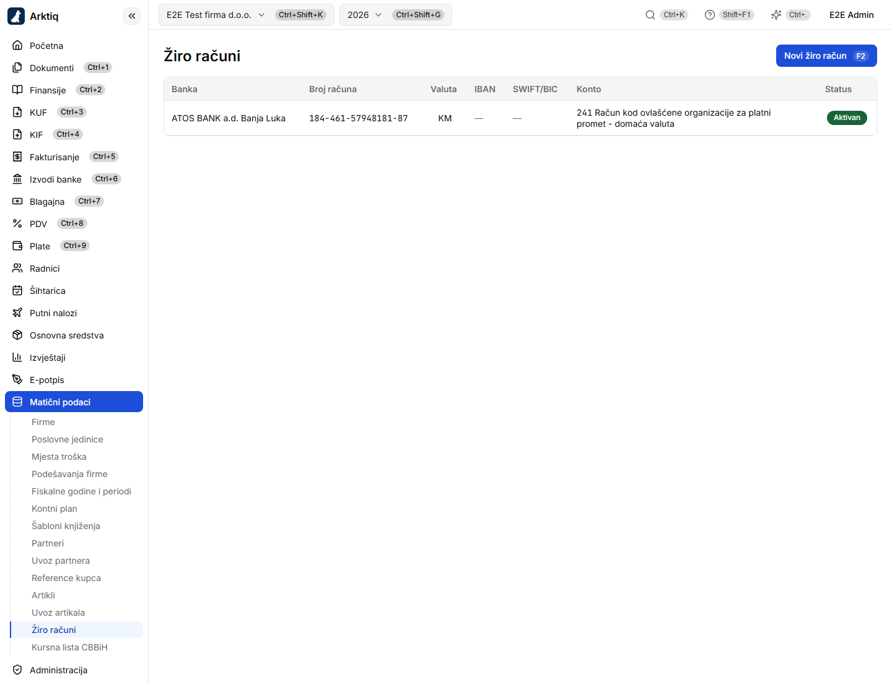Open search with the magnifier icon
This screenshot has height=685, width=892.
(650, 15)
